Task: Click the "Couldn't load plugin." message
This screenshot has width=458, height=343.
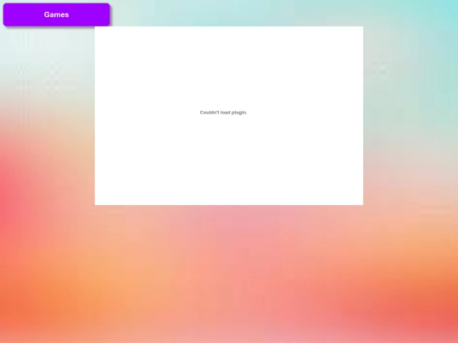Action: (x=223, y=113)
